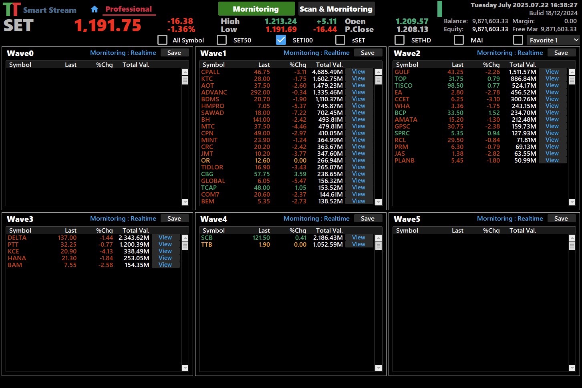The height and width of the screenshot is (388, 582).
Task: Open View for HMPRO
Action: click(359, 106)
